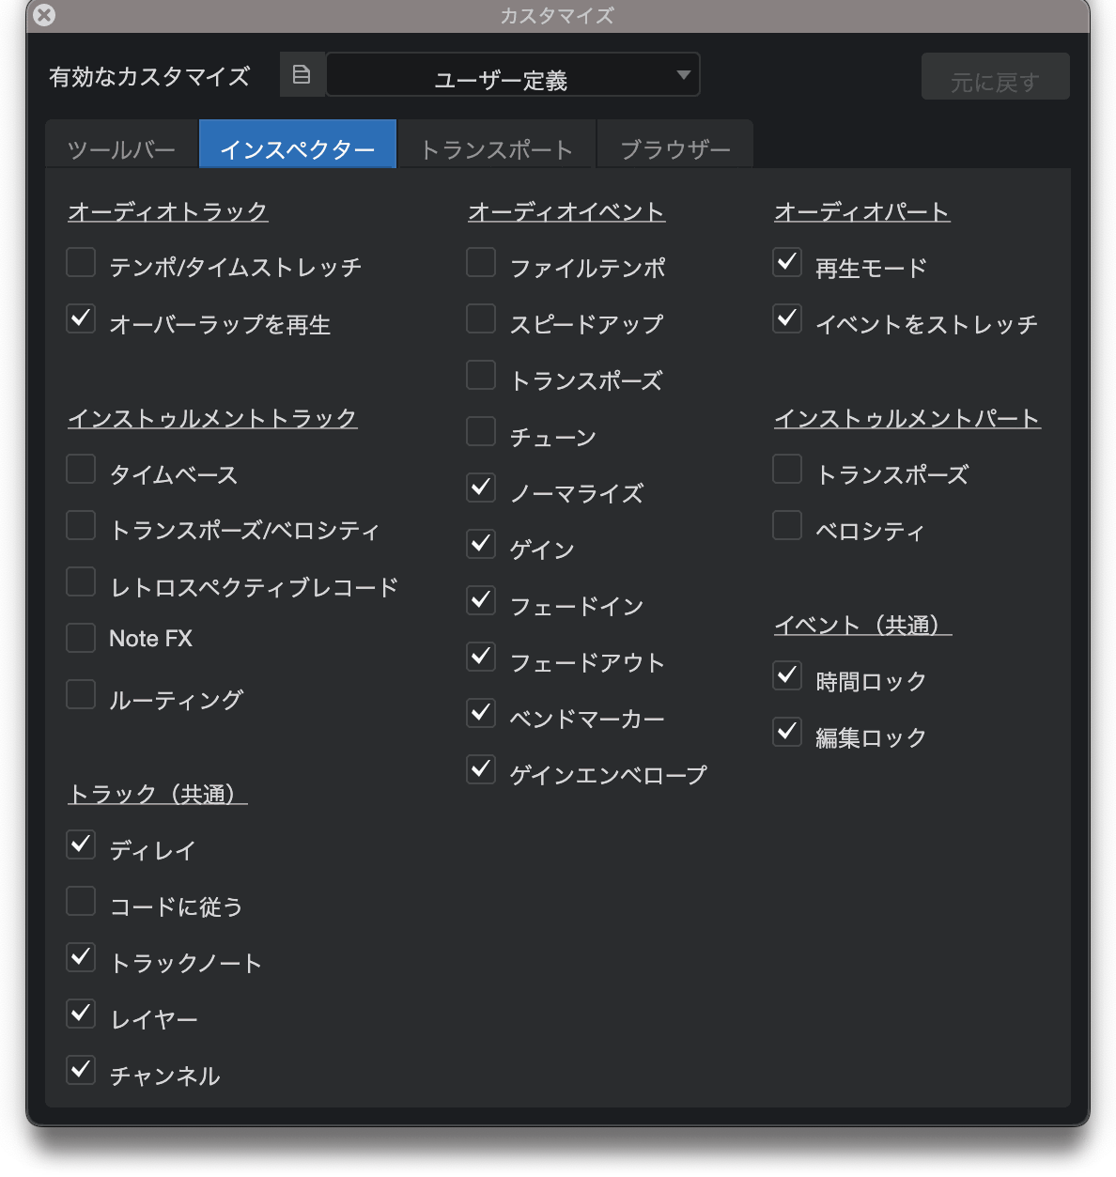This screenshot has height=1177, width=1116.
Task: Close the カスタマイズ dialog window
Action: tap(43, 15)
